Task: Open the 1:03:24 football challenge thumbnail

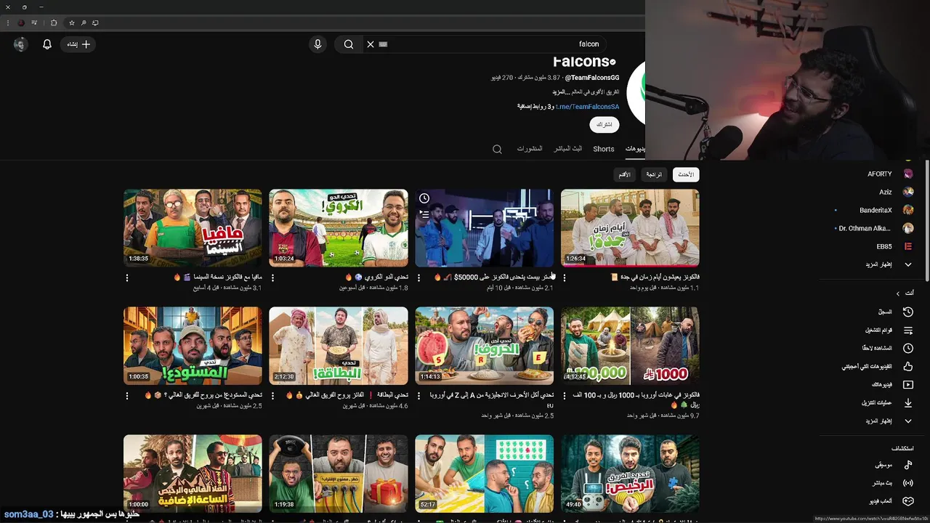Action: tap(339, 228)
